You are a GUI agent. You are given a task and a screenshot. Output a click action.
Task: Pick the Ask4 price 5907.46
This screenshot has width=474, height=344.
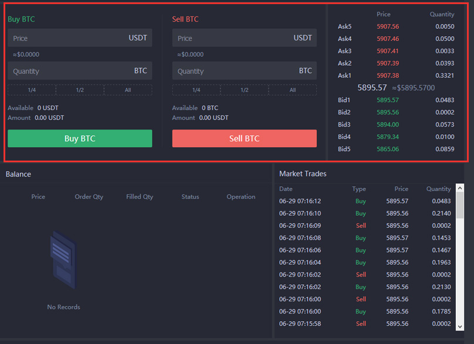(x=388, y=39)
